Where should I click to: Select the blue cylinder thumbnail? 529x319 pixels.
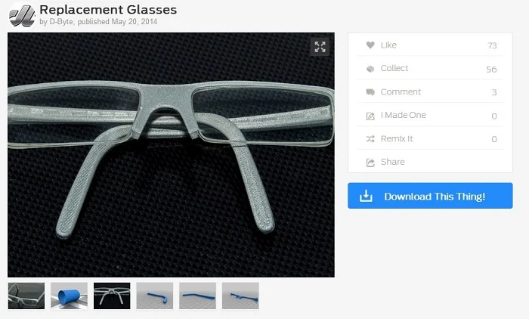(x=70, y=296)
